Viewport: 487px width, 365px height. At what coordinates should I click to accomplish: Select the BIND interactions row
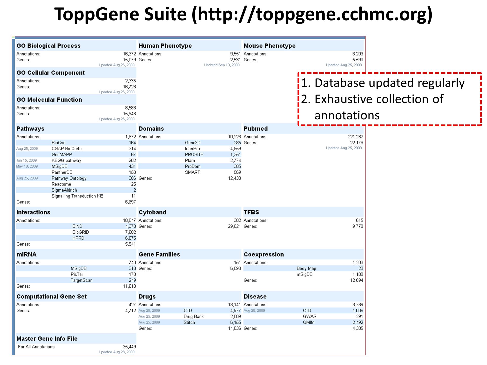(76, 226)
